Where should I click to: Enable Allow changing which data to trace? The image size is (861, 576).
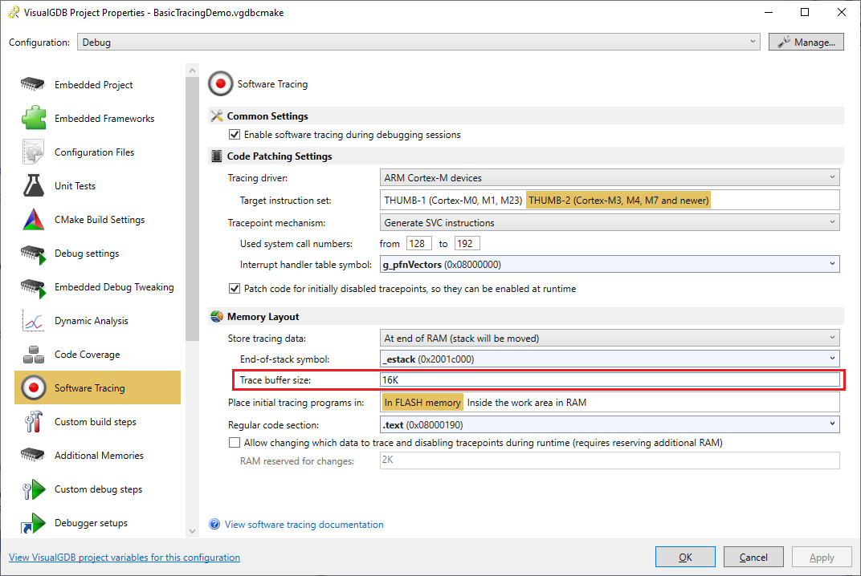coord(235,443)
